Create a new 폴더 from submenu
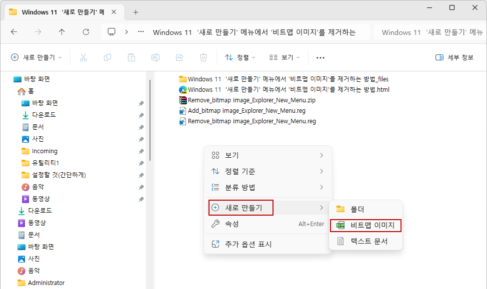Viewport: 487px width, 289px height. 365,209
